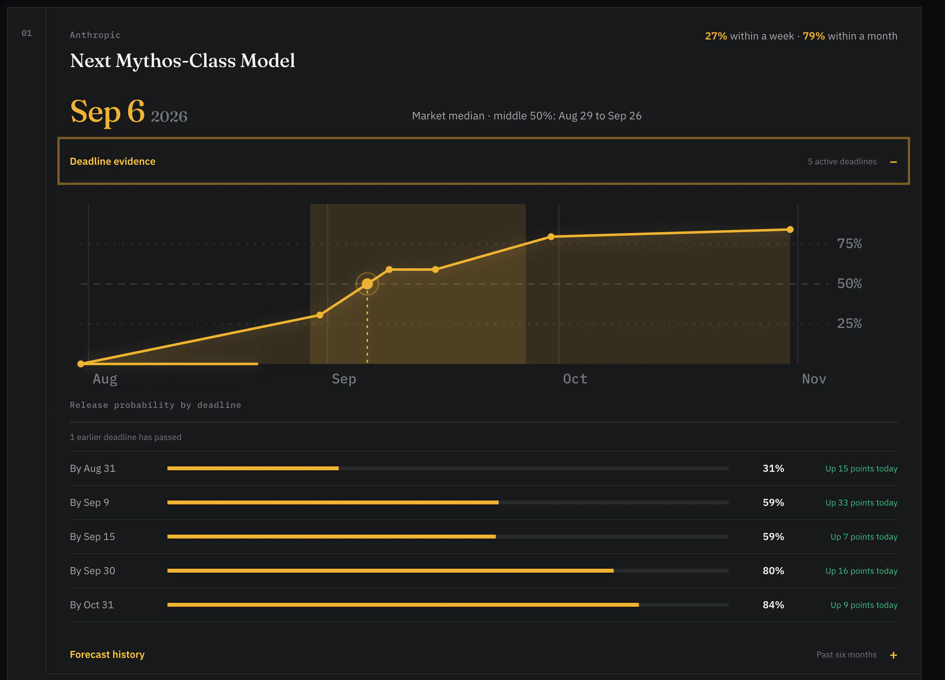This screenshot has width=945, height=680.
Task: Click the 'Anthropic' label above the title
Action: pyautogui.click(x=95, y=35)
